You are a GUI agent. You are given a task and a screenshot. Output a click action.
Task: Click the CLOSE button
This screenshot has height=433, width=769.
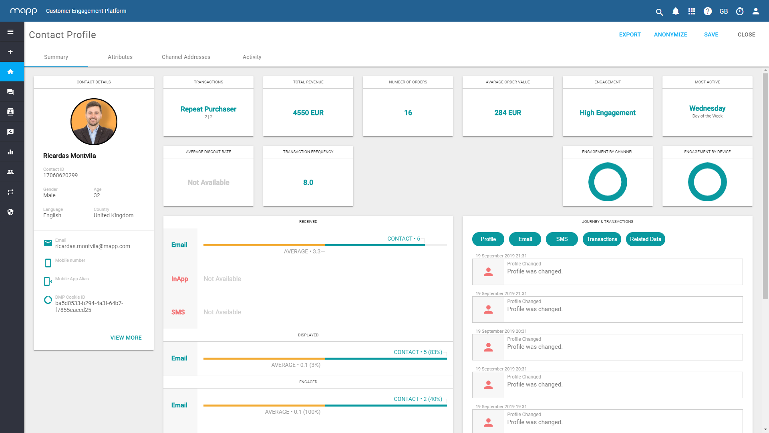(x=747, y=34)
